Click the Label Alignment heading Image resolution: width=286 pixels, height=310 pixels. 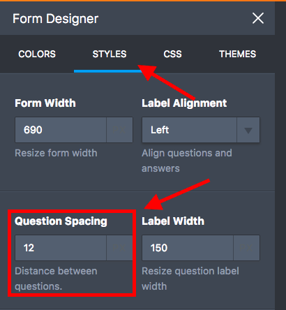tap(184, 103)
